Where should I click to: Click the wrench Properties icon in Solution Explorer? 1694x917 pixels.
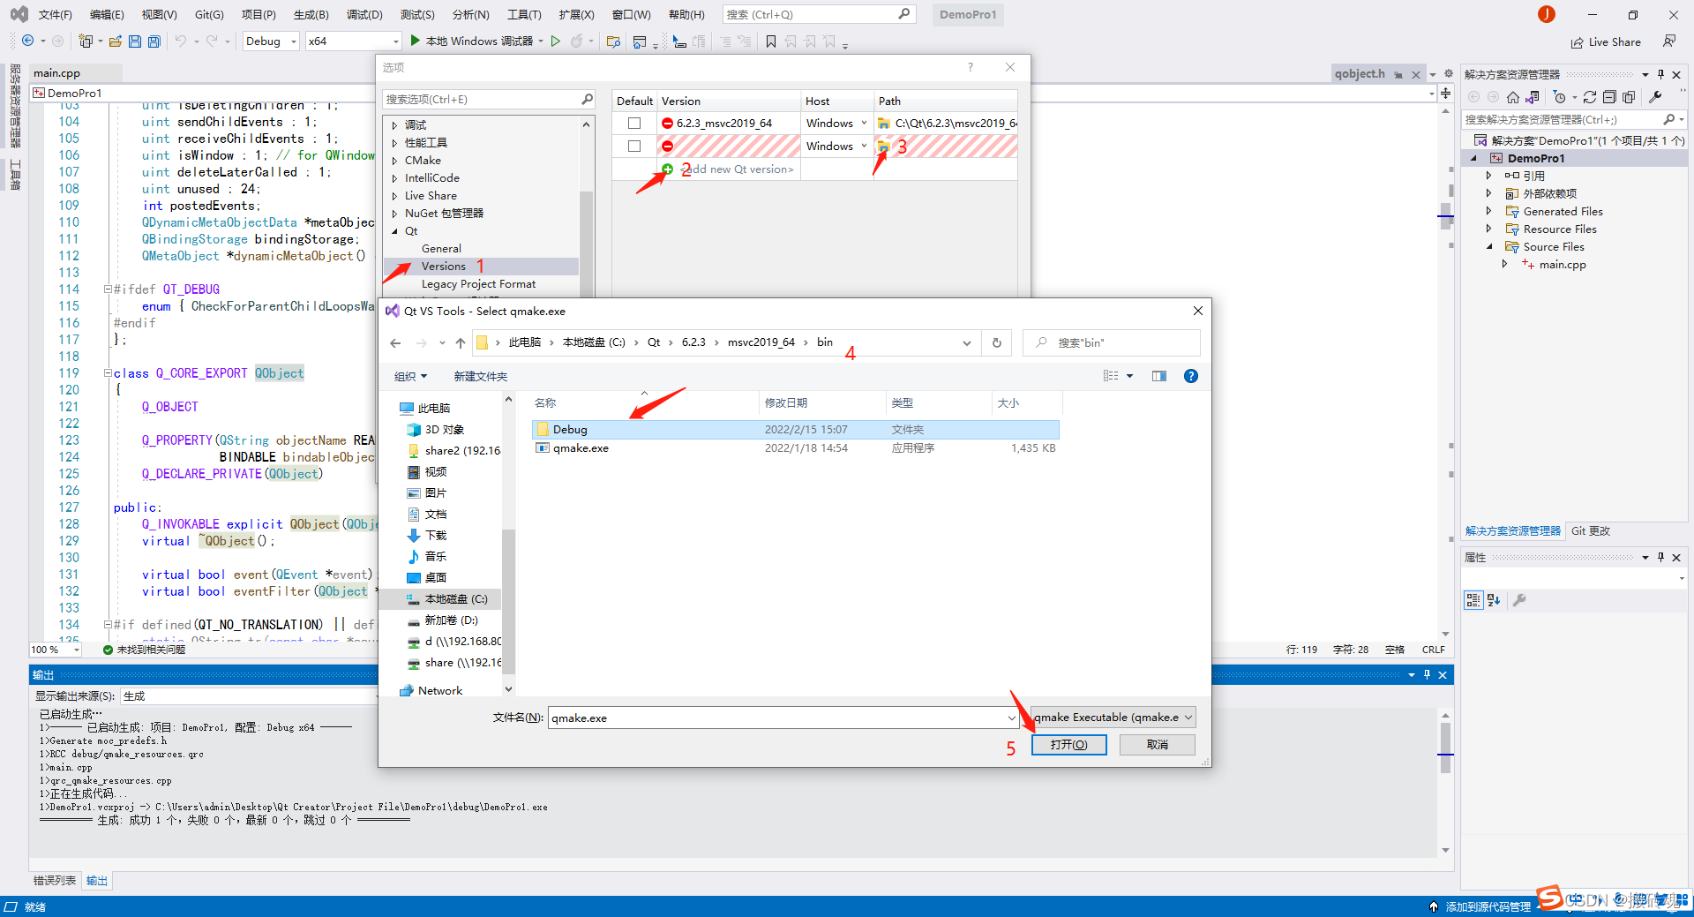(1655, 97)
